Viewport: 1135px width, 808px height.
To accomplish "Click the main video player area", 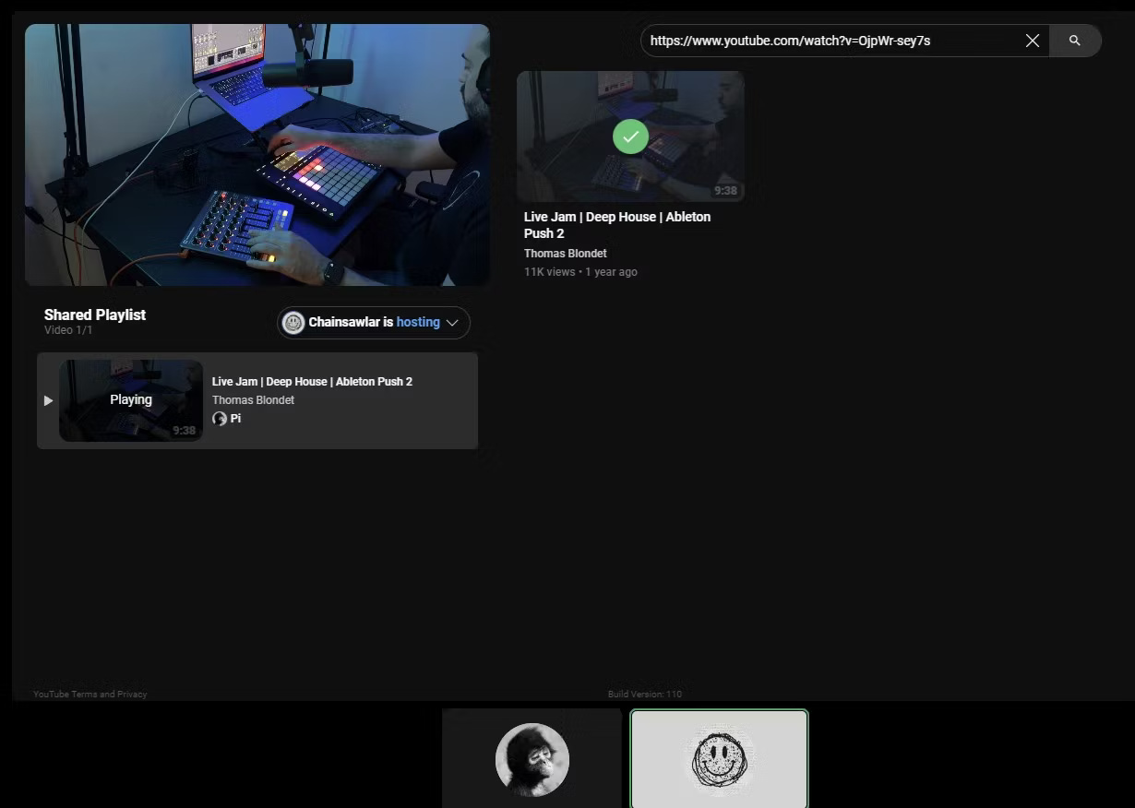I will [x=257, y=153].
